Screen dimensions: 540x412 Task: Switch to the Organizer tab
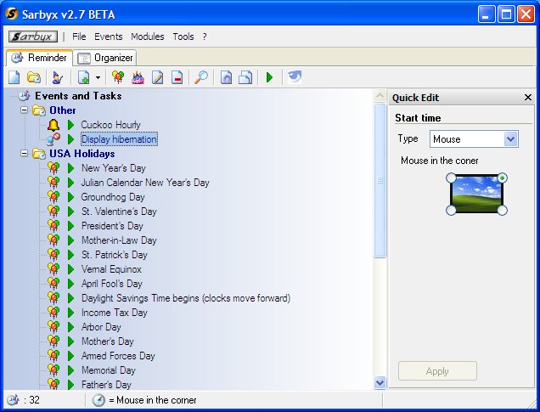(106, 58)
